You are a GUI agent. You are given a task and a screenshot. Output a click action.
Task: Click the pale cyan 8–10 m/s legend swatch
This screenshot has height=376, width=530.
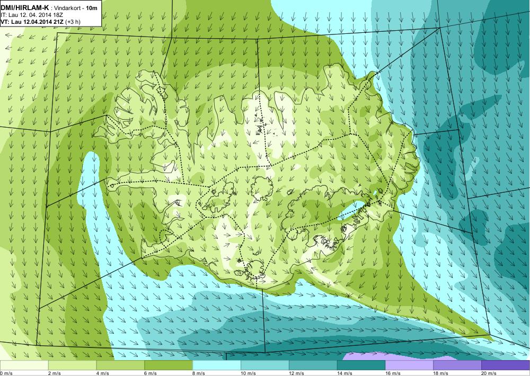217,365
